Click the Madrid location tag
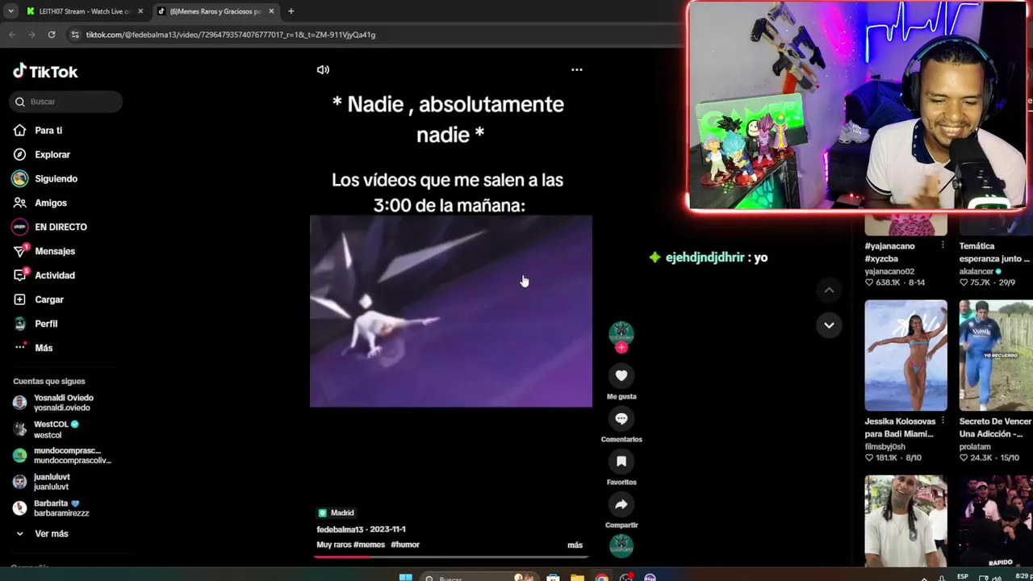Viewport: 1033px width, 581px height. (x=336, y=512)
